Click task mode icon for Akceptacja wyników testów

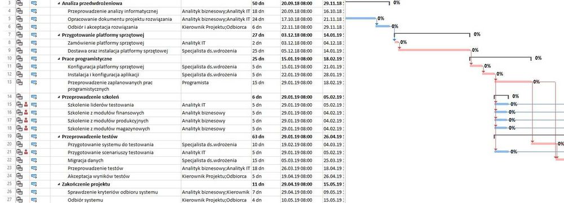point(34,176)
